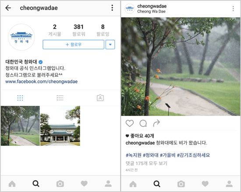View the 381 followers list
The image size is (241, 192).
[78, 30]
